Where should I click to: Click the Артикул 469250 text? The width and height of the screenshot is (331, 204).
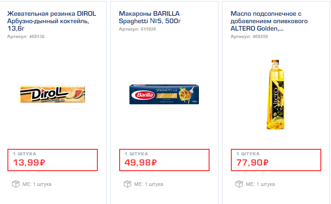click(249, 36)
